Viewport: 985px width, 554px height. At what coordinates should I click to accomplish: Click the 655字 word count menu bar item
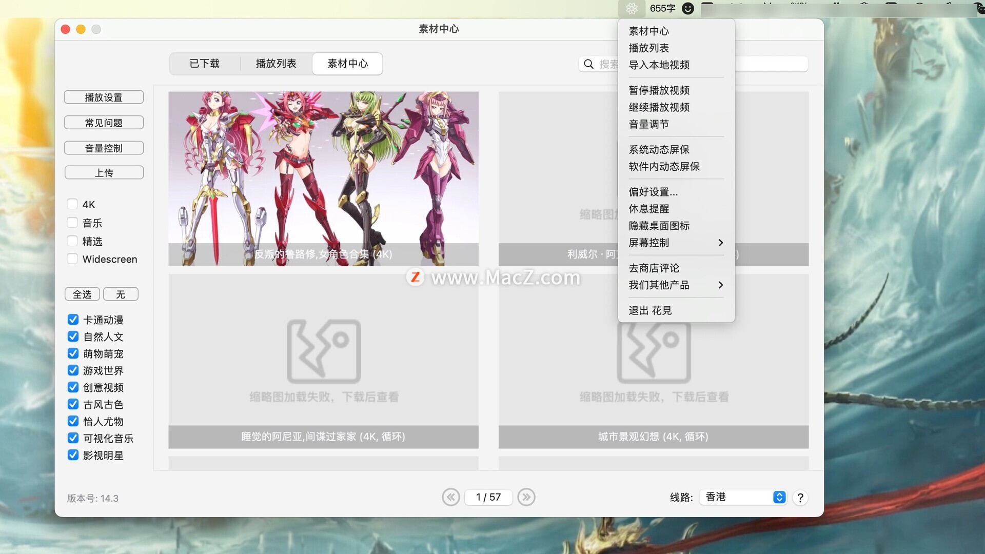(x=662, y=8)
